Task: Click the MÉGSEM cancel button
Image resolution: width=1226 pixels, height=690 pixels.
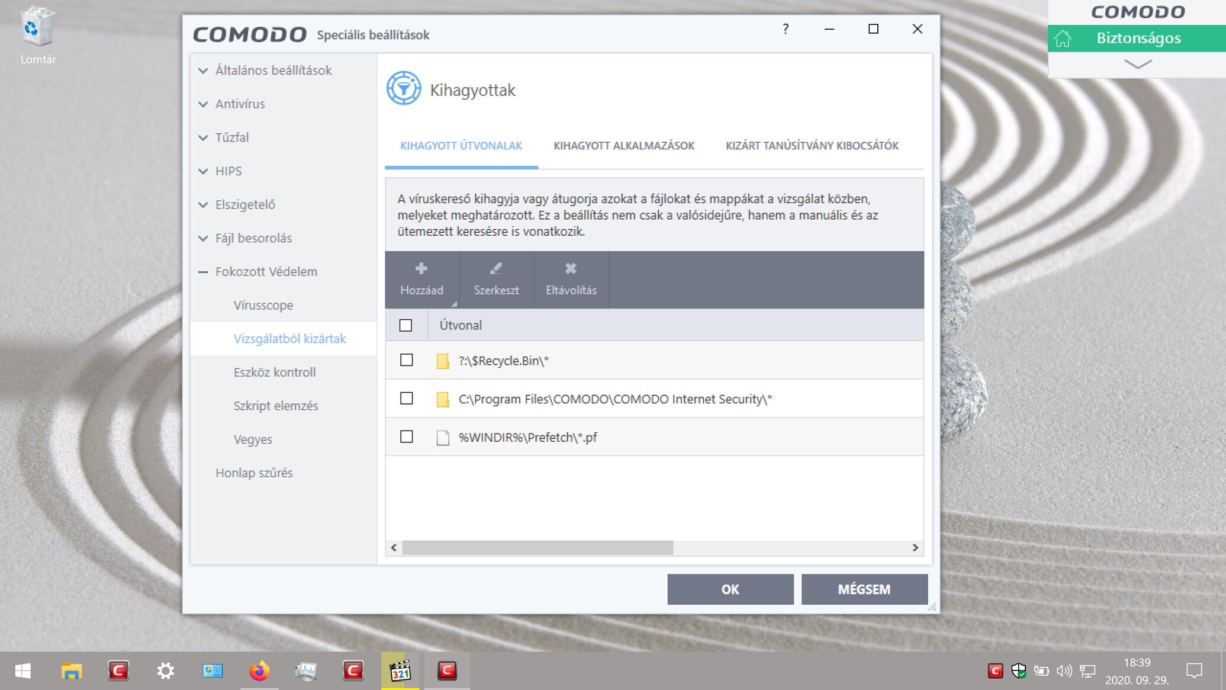Action: click(864, 589)
